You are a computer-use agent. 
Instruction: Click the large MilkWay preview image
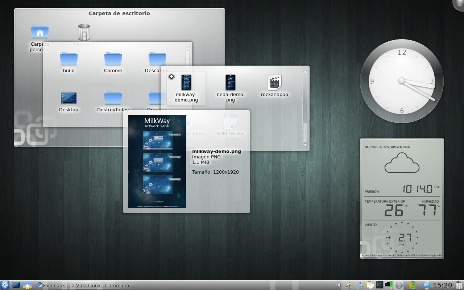coord(157,162)
